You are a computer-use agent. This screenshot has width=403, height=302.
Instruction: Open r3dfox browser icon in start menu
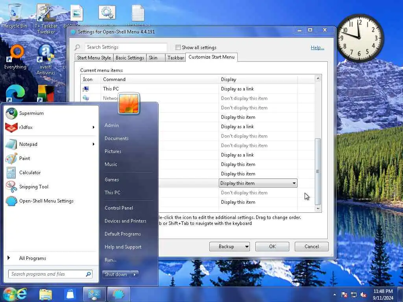tap(11, 127)
